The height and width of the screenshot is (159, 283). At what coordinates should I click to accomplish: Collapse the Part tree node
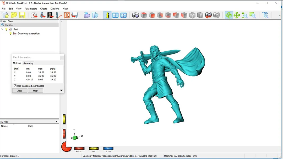coord(2,29)
